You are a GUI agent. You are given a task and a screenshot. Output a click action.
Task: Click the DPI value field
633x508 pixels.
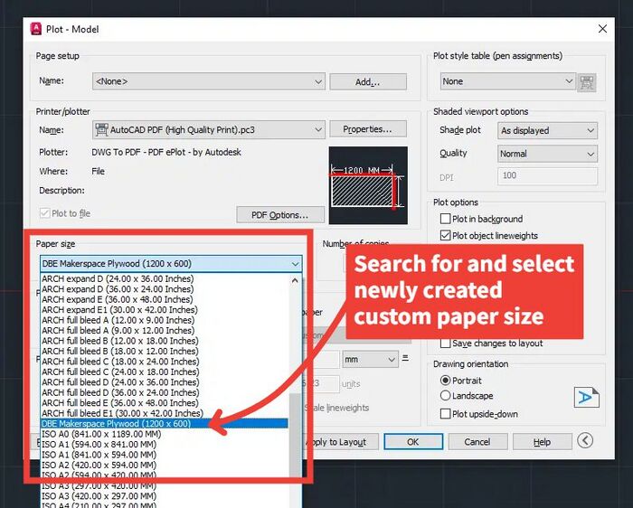pos(547,176)
